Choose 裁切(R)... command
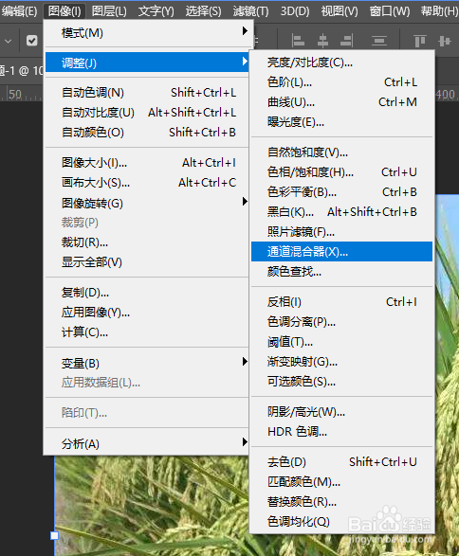The width and height of the screenshot is (459, 556). (x=147, y=242)
